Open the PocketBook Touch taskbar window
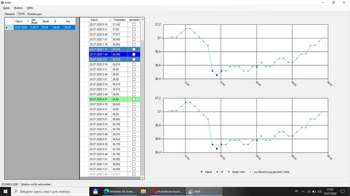This screenshot has height=196, width=350. tap(167, 191)
